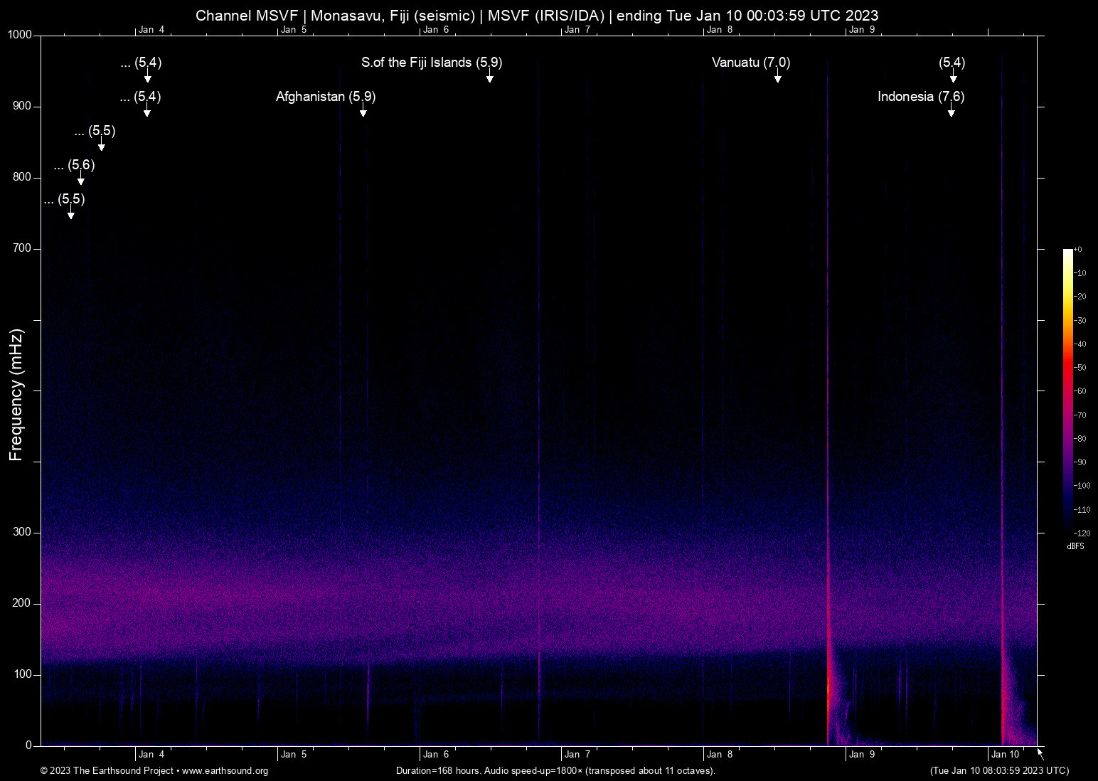
Task: Click the Afghanistan (5.9) event arrow
Action: [x=363, y=112]
